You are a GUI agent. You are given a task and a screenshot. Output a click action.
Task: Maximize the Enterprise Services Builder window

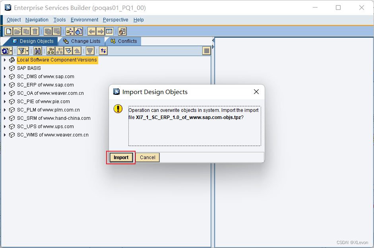pyautogui.click(x=338, y=8)
